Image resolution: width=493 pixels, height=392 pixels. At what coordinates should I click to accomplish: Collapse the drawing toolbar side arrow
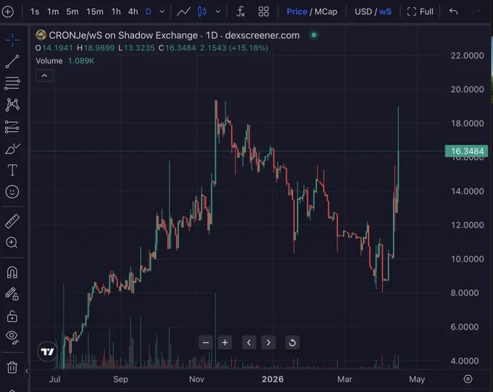(26, 371)
